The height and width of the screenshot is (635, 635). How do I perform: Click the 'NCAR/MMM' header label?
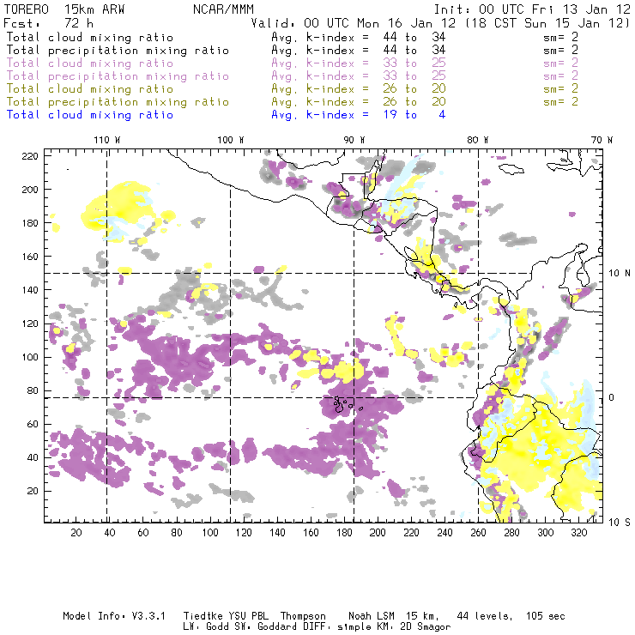pos(223,9)
